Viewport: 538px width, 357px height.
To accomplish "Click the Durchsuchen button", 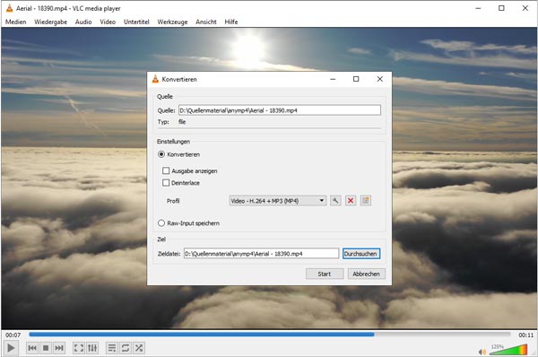I will 361,254.
